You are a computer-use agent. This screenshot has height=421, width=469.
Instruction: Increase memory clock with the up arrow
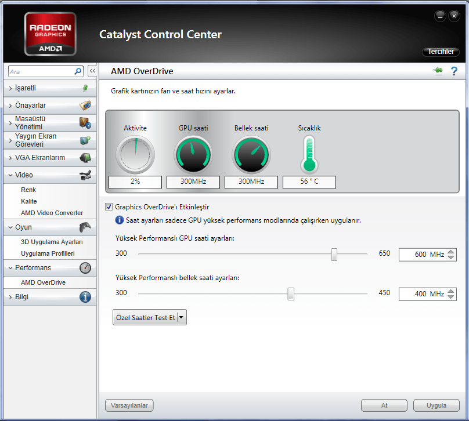451,291
